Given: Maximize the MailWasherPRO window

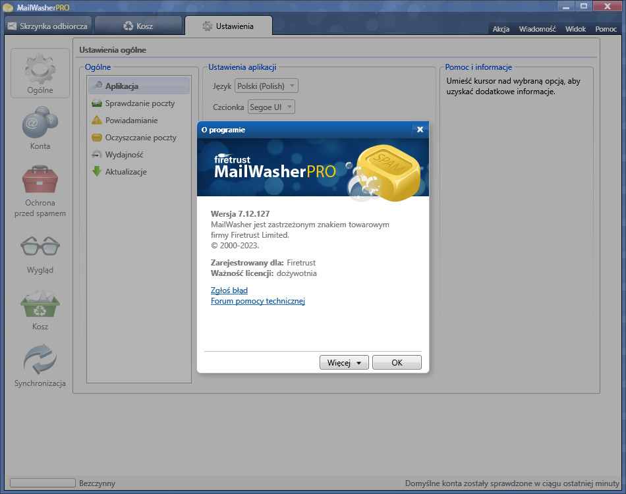Looking at the screenshot, I should point(584,7).
